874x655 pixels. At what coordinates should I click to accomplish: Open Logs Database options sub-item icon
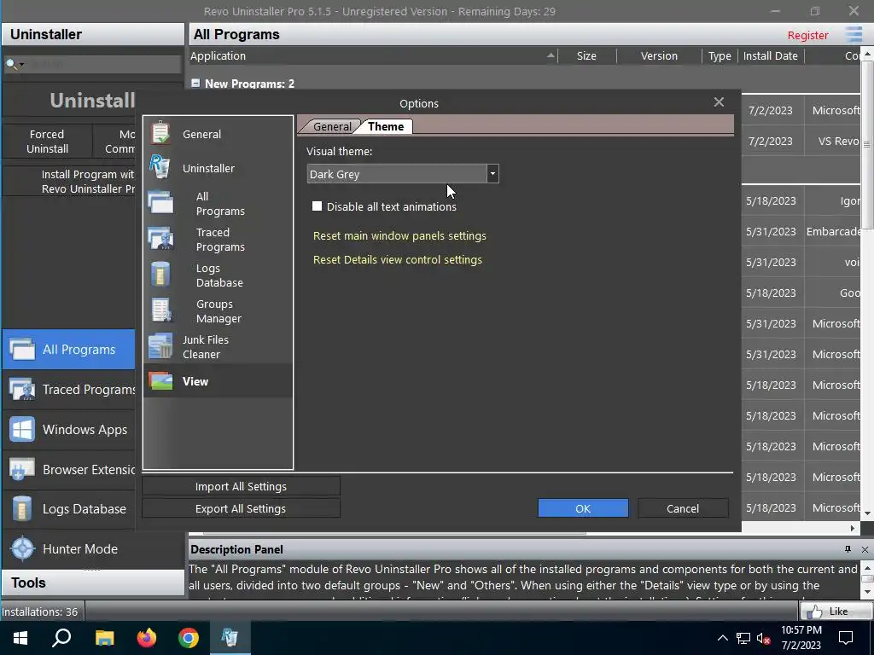[160, 275]
